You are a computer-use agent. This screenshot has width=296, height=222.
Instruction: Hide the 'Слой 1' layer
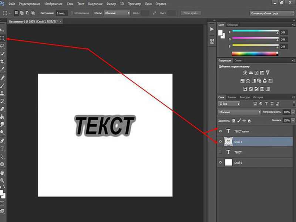click(220, 141)
